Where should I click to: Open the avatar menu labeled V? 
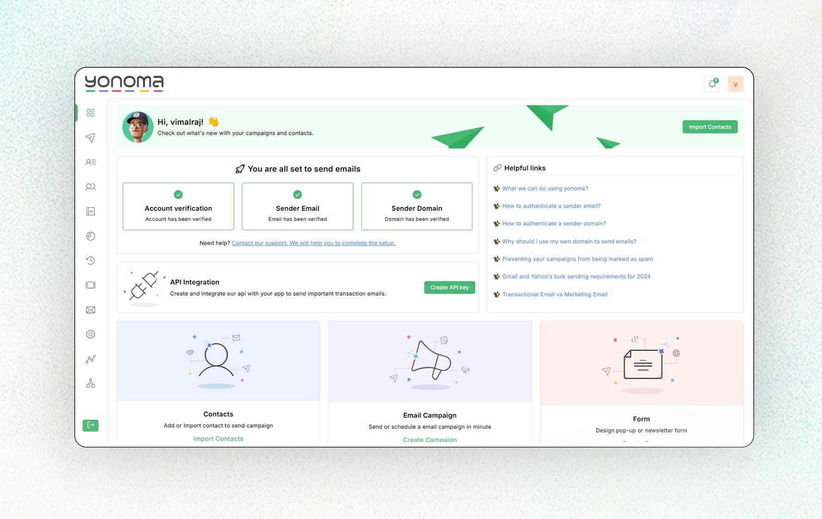click(x=735, y=84)
